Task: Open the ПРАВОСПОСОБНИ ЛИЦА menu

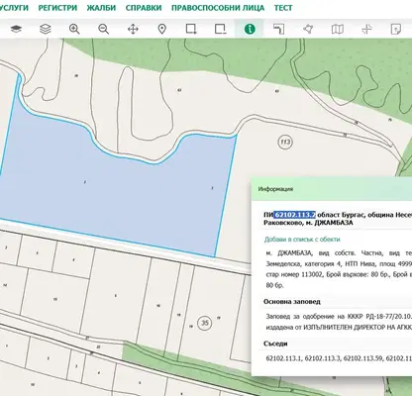Action: point(218,8)
